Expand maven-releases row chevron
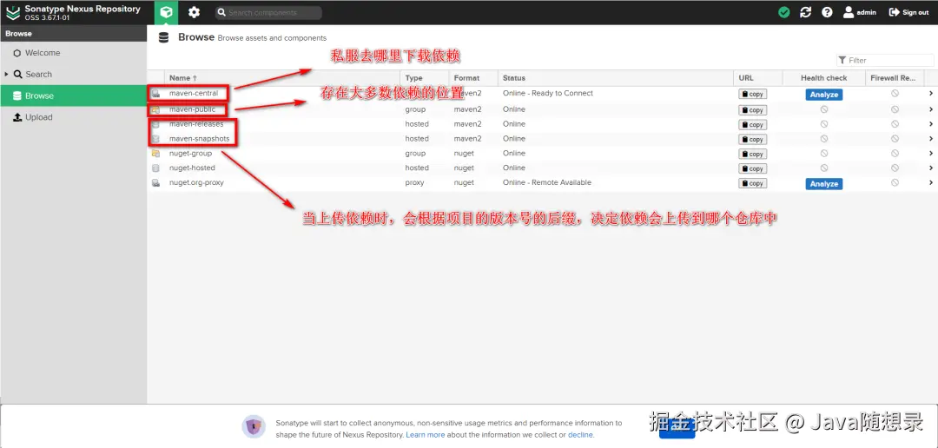 pos(931,124)
